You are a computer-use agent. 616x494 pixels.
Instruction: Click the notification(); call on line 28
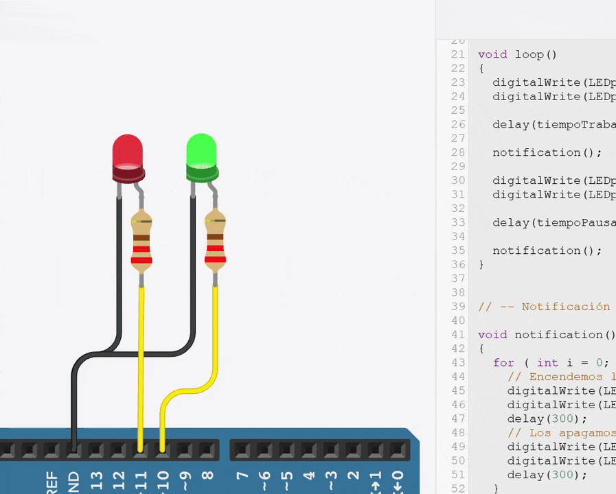click(547, 152)
